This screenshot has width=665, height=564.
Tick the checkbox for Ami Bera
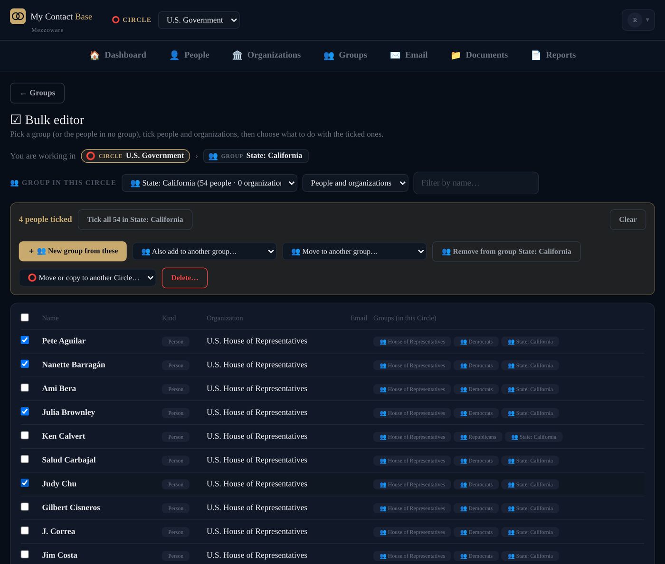pyautogui.click(x=25, y=388)
